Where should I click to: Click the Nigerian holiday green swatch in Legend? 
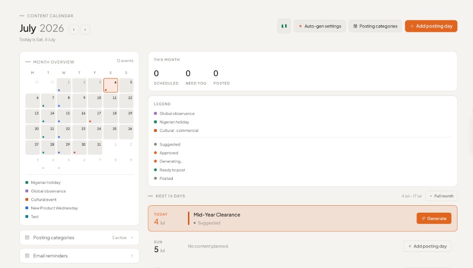tap(155, 122)
